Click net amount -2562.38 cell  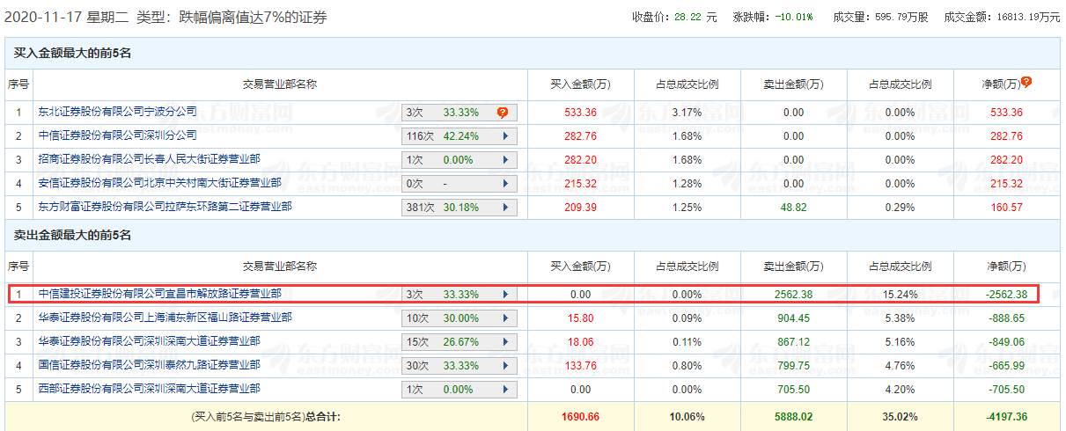pyautogui.click(x=1004, y=295)
